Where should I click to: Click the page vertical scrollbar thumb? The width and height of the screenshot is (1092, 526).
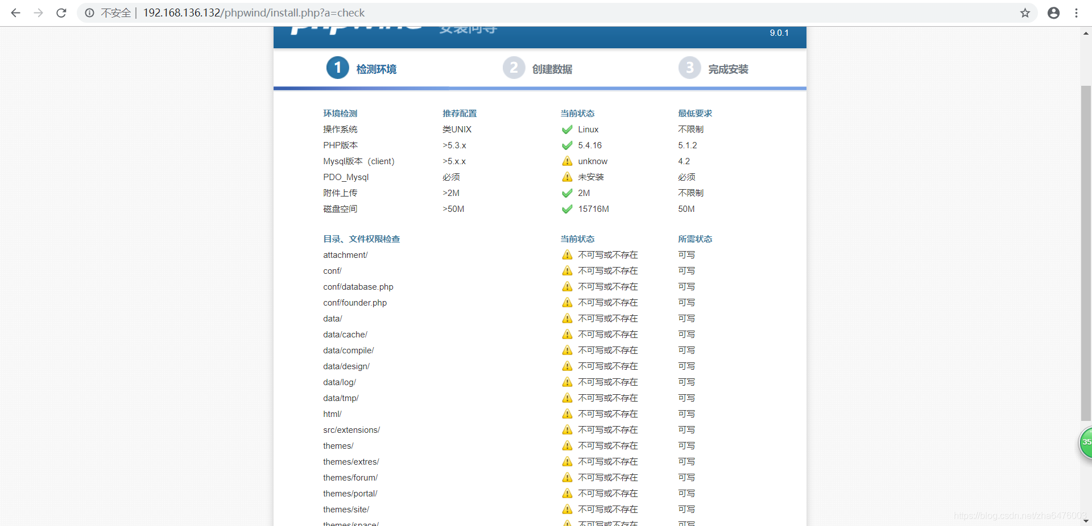point(1086,253)
